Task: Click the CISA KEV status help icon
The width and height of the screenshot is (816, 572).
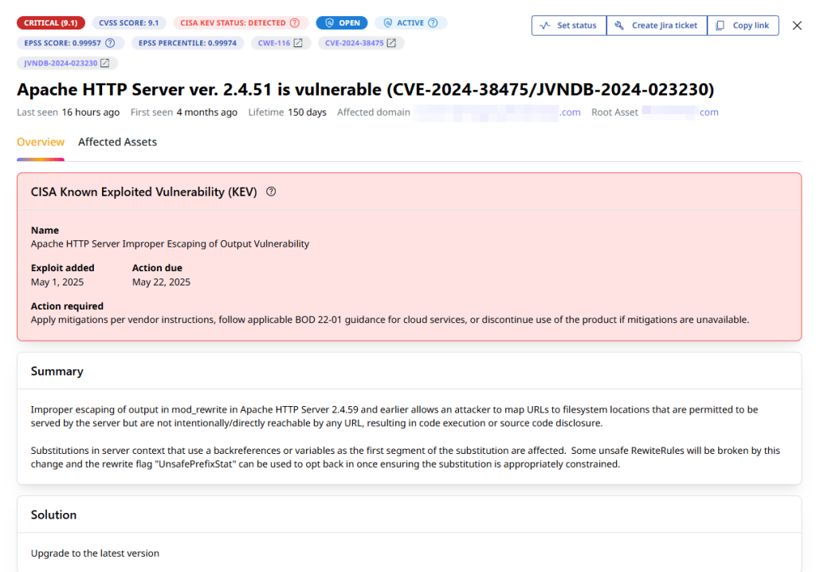Action: point(295,23)
